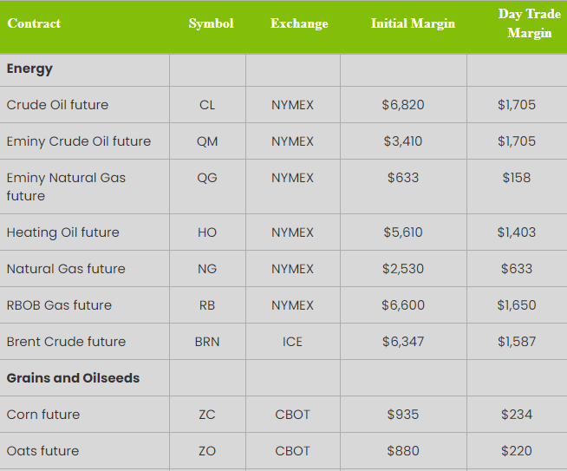Click the $6,820 initial margin value

[403, 105]
